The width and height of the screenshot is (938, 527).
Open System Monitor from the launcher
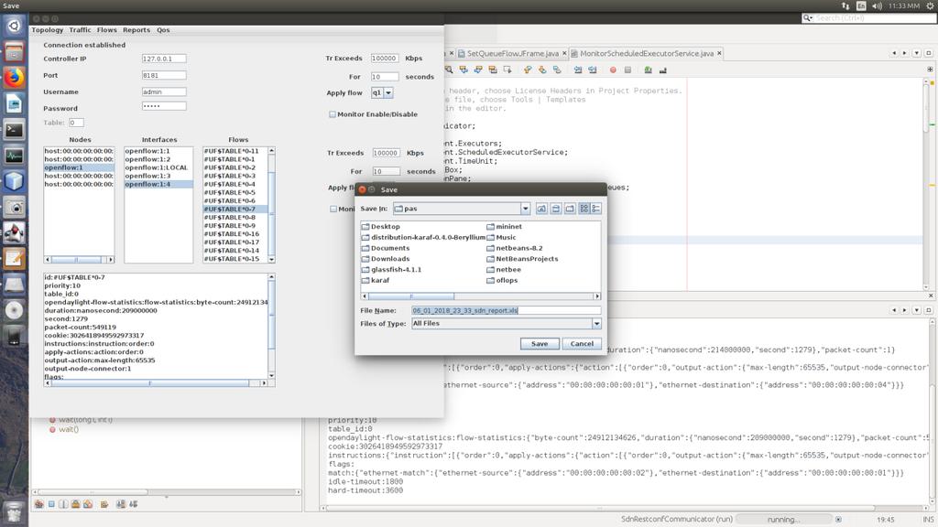[14, 156]
